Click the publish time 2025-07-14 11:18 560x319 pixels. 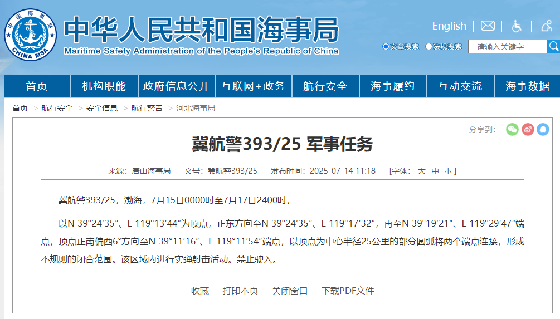(x=343, y=171)
